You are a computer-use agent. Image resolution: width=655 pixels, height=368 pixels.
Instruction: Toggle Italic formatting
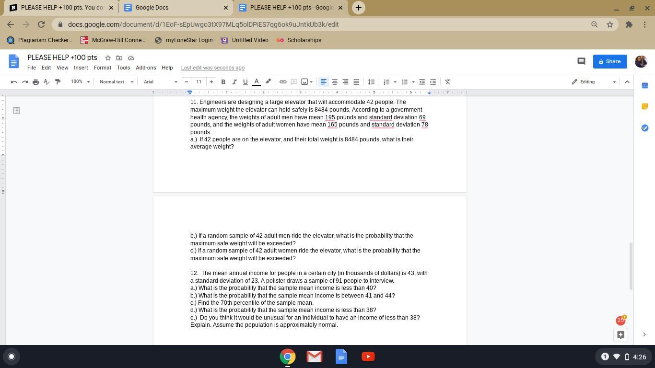click(x=234, y=82)
